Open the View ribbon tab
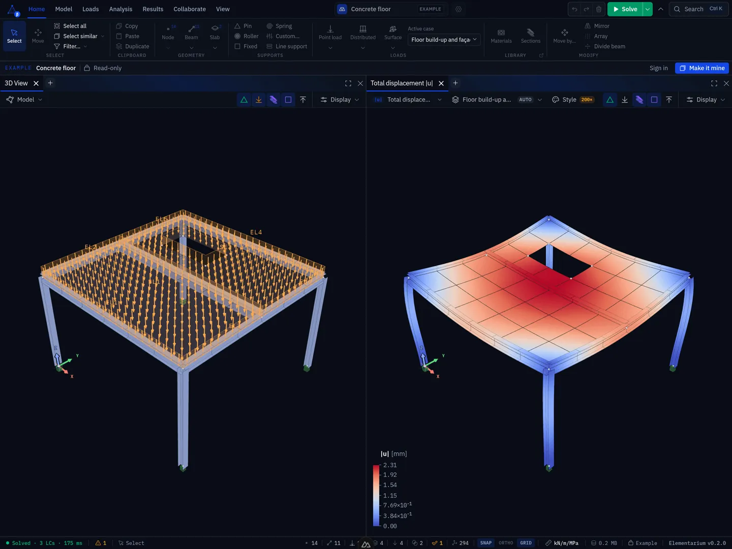Viewport: 732px width, 549px height. (223, 9)
